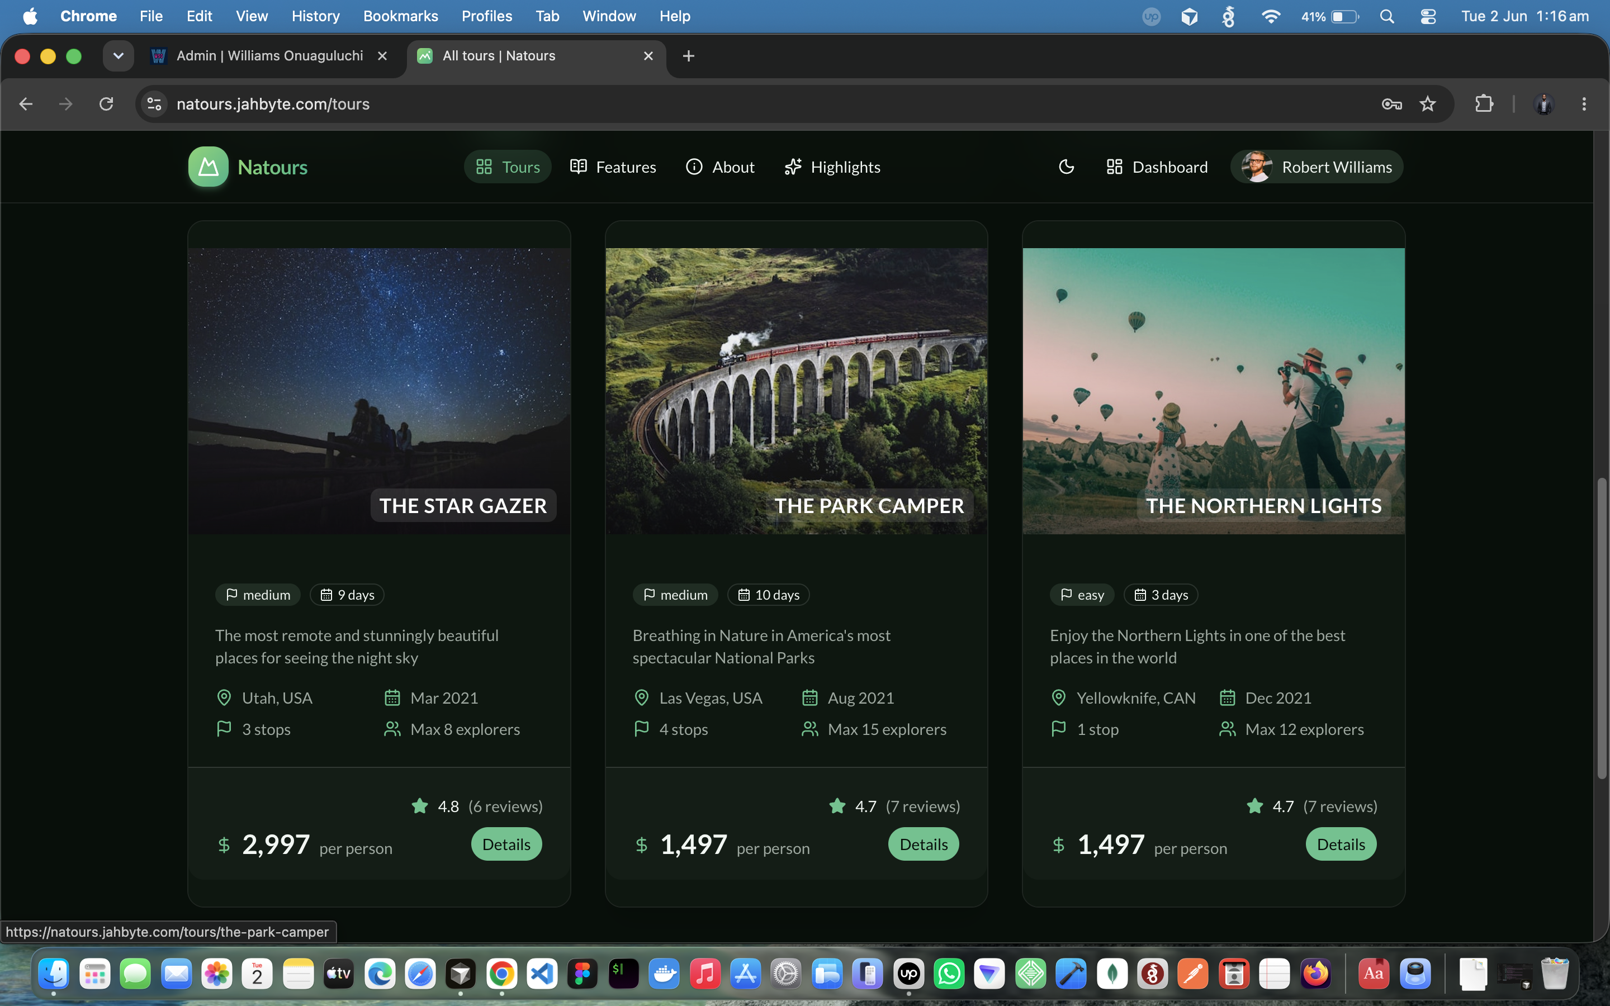Click the 9 days duration badge
Image resolution: width=1610 pixels, height=1006 pixels.
pos(347,594)
